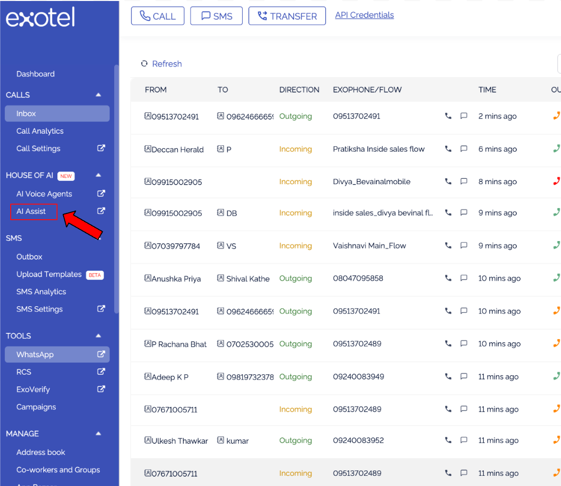The width and height of the screenshot is (561, 486).
Task: Open Co-workers and Groups
Action: pyautogui.click(x=58, y=470)
